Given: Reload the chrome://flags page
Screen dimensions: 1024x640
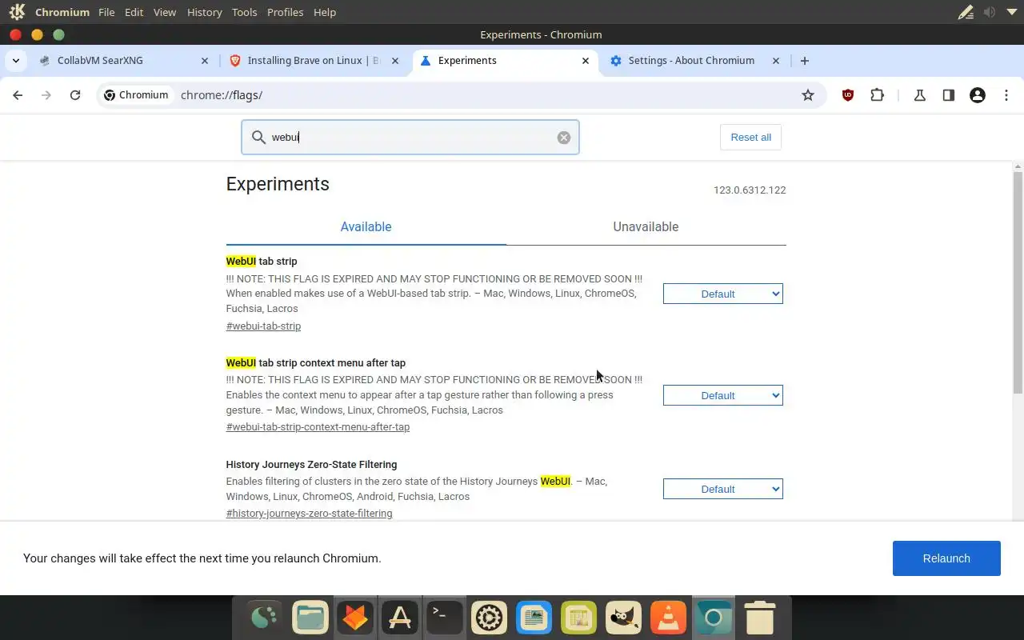Looking at the screenshot, I should coord(75,95).
